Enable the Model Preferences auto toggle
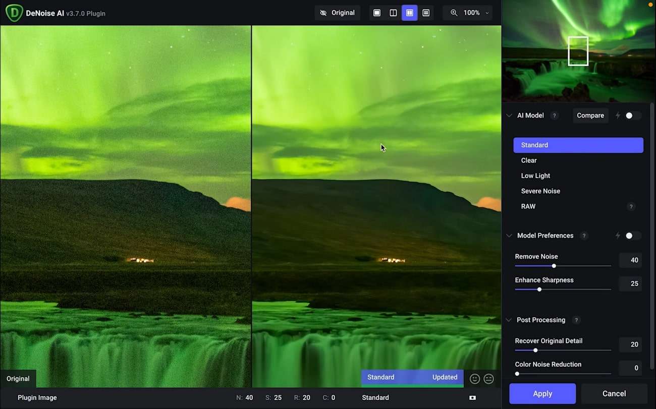Viewport: 656px width, 409px height. click(629, 236)
